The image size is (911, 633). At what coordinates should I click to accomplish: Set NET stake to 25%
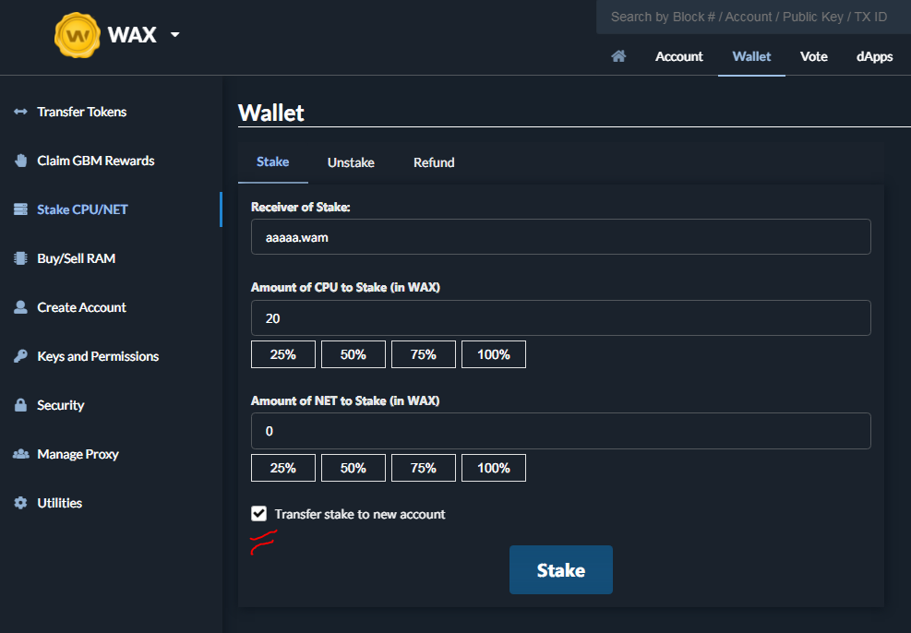(283, 468)
